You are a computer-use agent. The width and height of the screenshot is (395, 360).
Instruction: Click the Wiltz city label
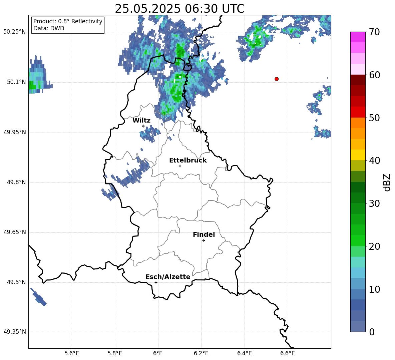pos(141,121)
